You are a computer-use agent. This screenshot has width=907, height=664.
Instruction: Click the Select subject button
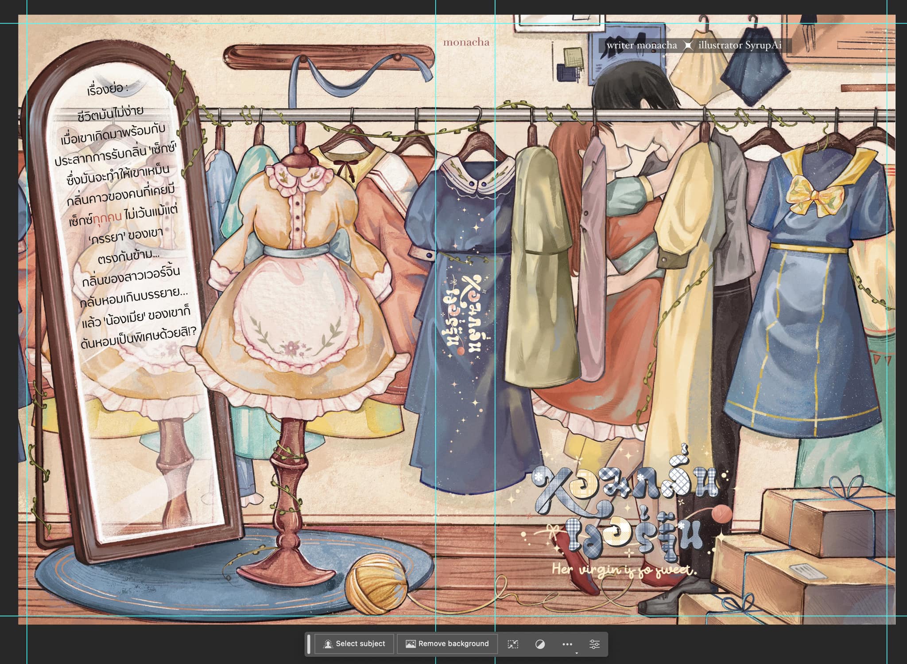tap(354, 644)
